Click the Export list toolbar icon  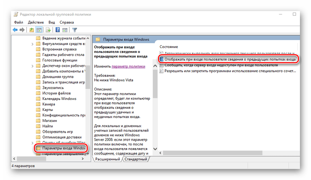pyautogui.click(x=48, y=30)
